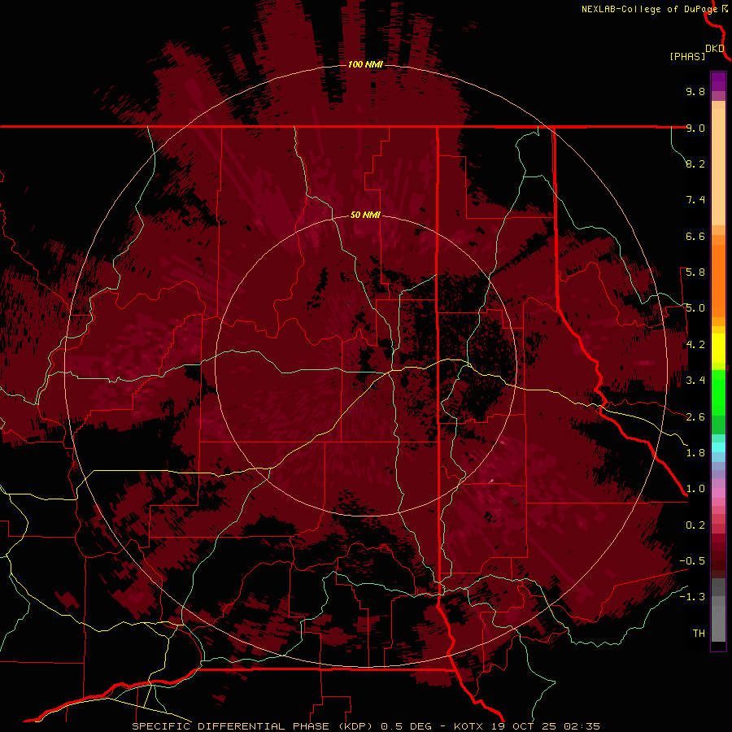Click the 50 NMI range ring label

coord(365,215)
